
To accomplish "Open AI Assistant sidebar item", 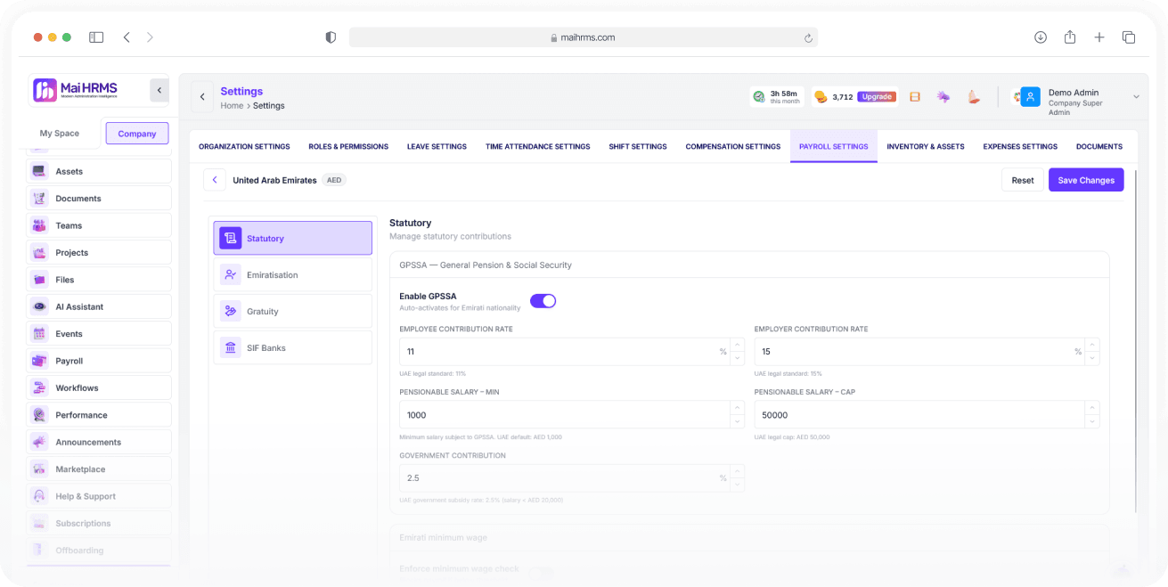I will pyautogui.click(x=99, y=306).
